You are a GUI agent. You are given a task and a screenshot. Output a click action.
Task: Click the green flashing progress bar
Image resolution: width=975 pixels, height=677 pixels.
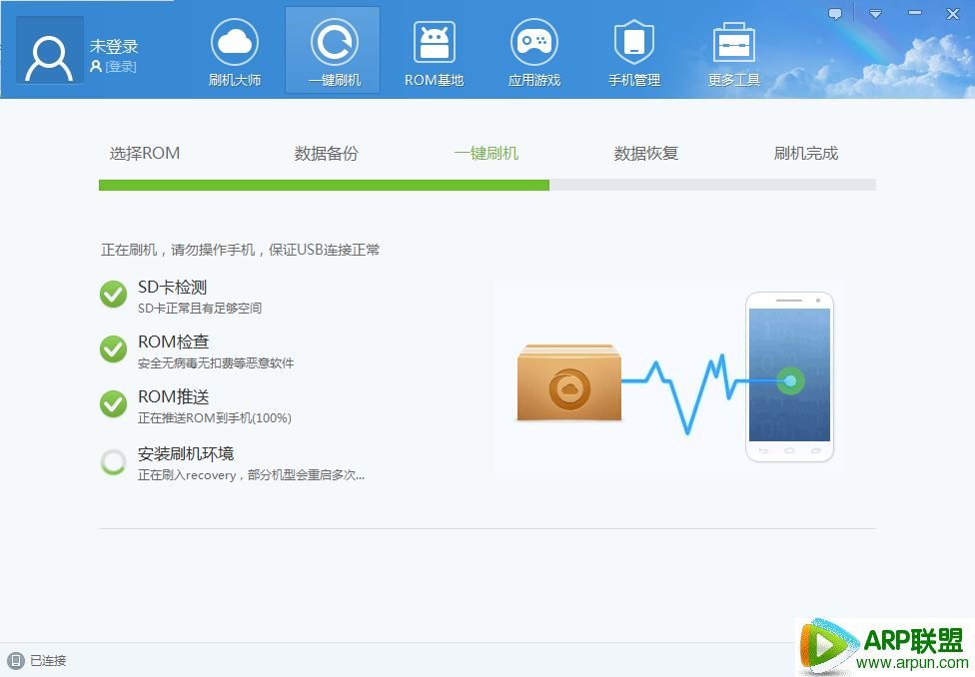324,185
